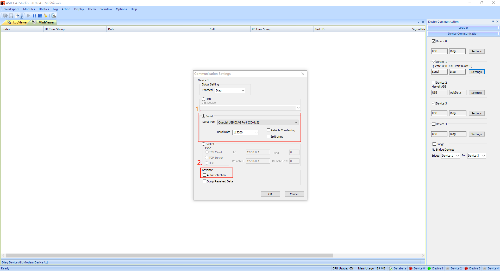This screenshot has width=500, height=271.
Task: Open Settings for Device 1
Action: (x=477, y=72)
